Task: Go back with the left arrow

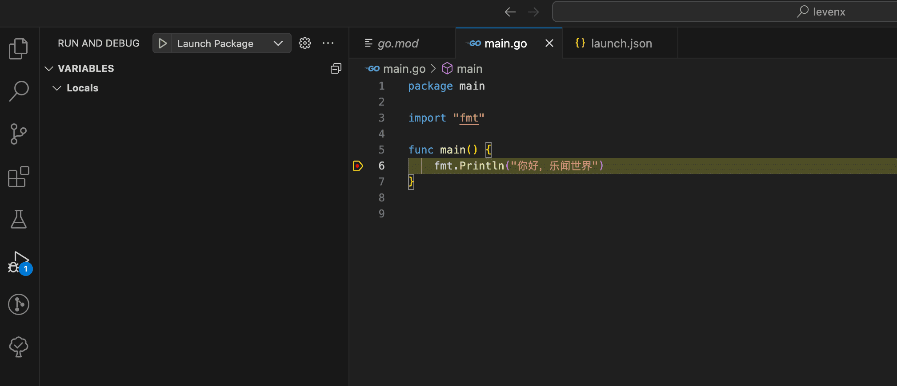Action: point(510,12)
